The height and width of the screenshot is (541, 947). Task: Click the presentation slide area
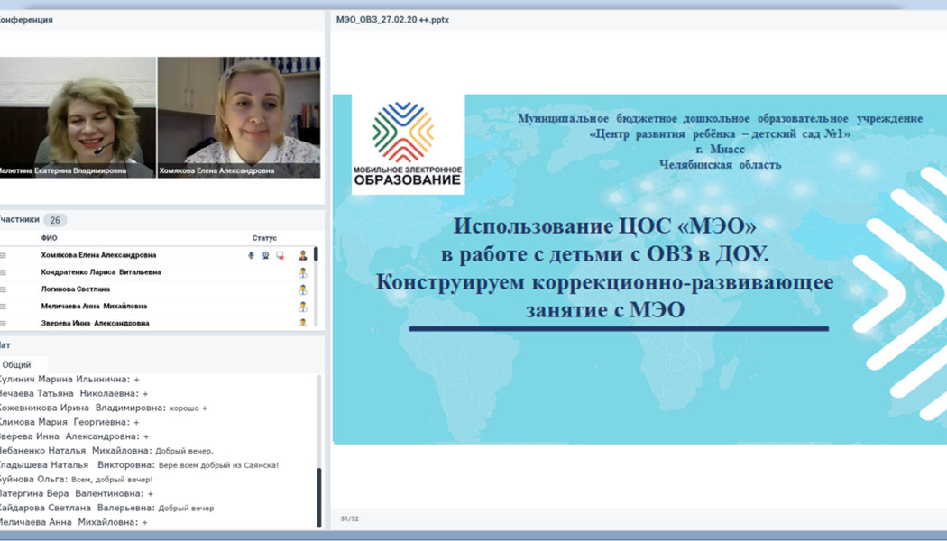[x=639, y=270]
